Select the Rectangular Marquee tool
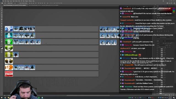 2,9
